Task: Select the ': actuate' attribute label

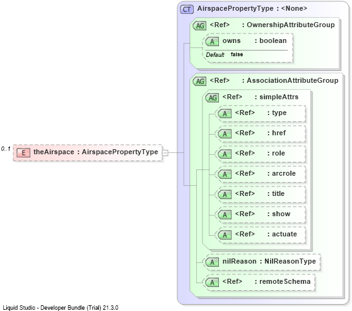Action: tap(282, 234)
